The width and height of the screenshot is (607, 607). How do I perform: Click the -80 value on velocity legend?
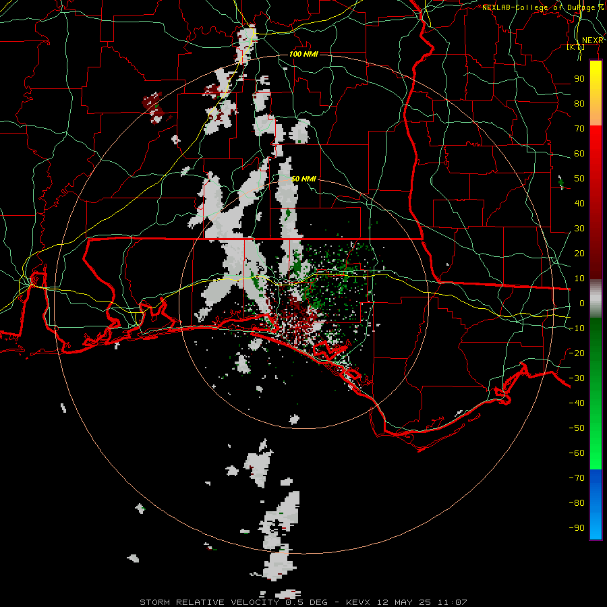click(577, 503)
